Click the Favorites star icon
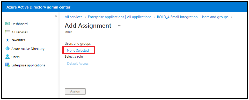Viewport: 249px width, 100px height. [7, 40]
